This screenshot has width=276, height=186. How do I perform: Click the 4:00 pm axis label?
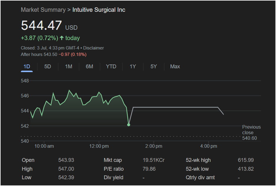pyautogui.click(x=209, y=146)
